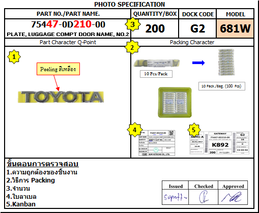Click the single pack photo

[x=157, y=63]
